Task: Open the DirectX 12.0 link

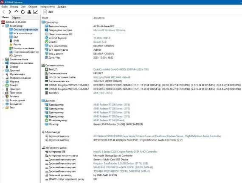Action: (x=100, y=42)
